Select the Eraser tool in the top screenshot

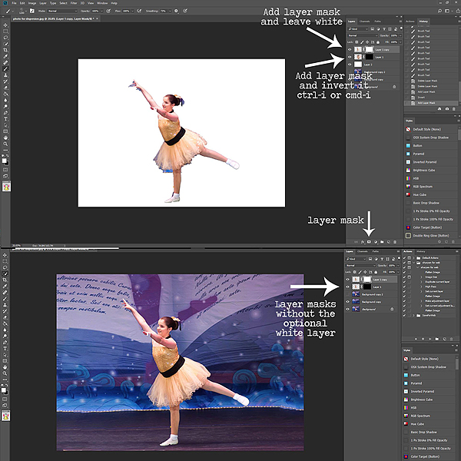5,88
